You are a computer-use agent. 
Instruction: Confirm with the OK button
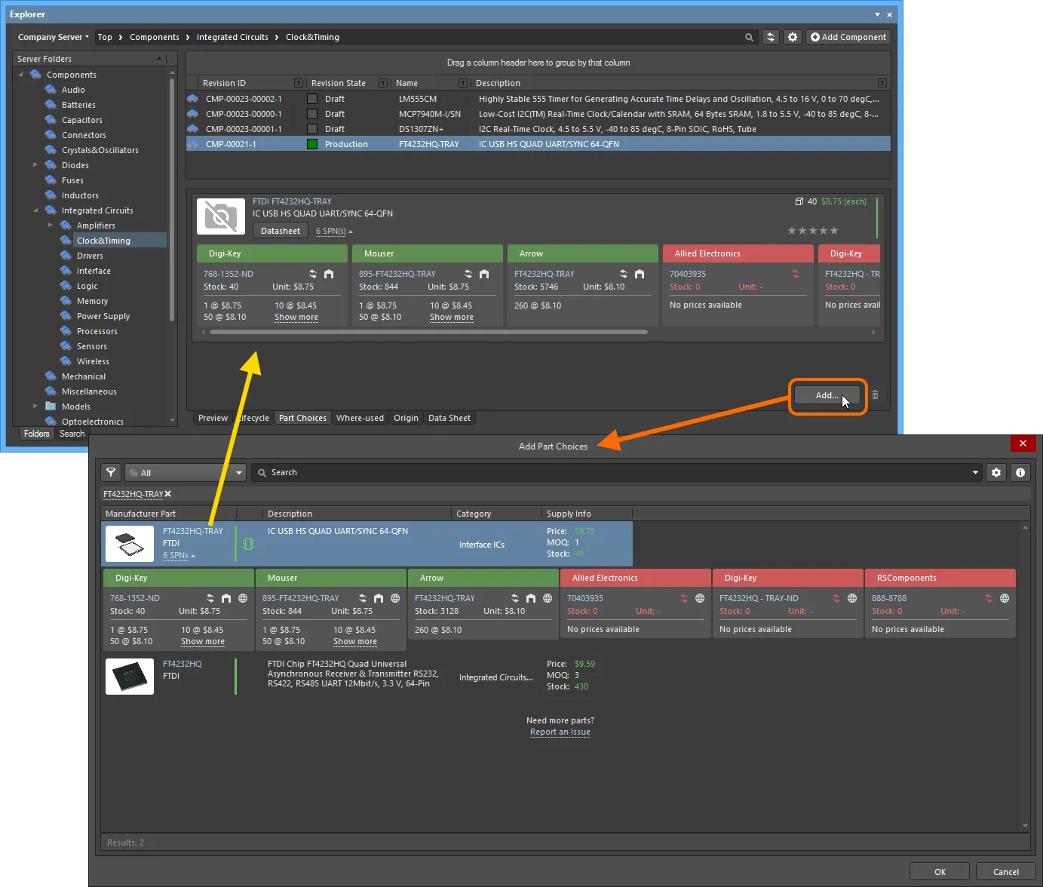(940, 872)
